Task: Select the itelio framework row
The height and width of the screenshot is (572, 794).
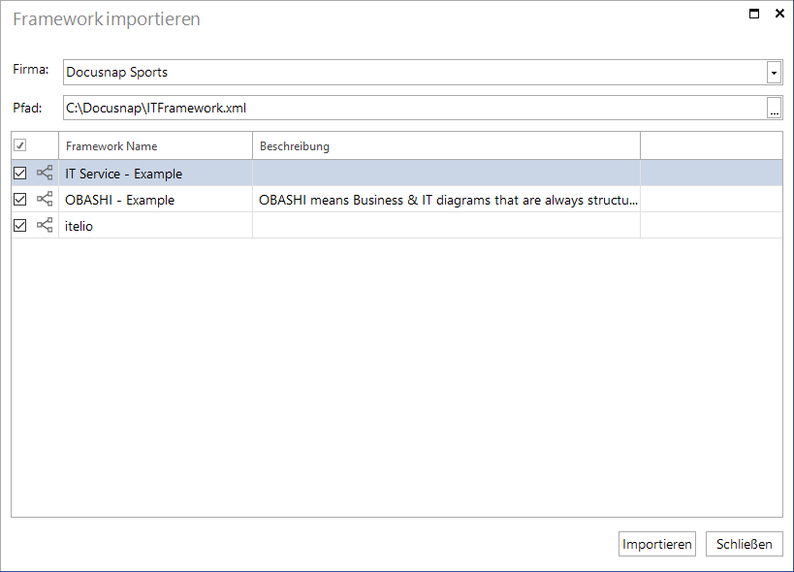Action: point(397,225)
